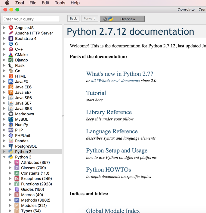Click the Java EE6 docset icon
206x213 pixels.
click(11, 87)
